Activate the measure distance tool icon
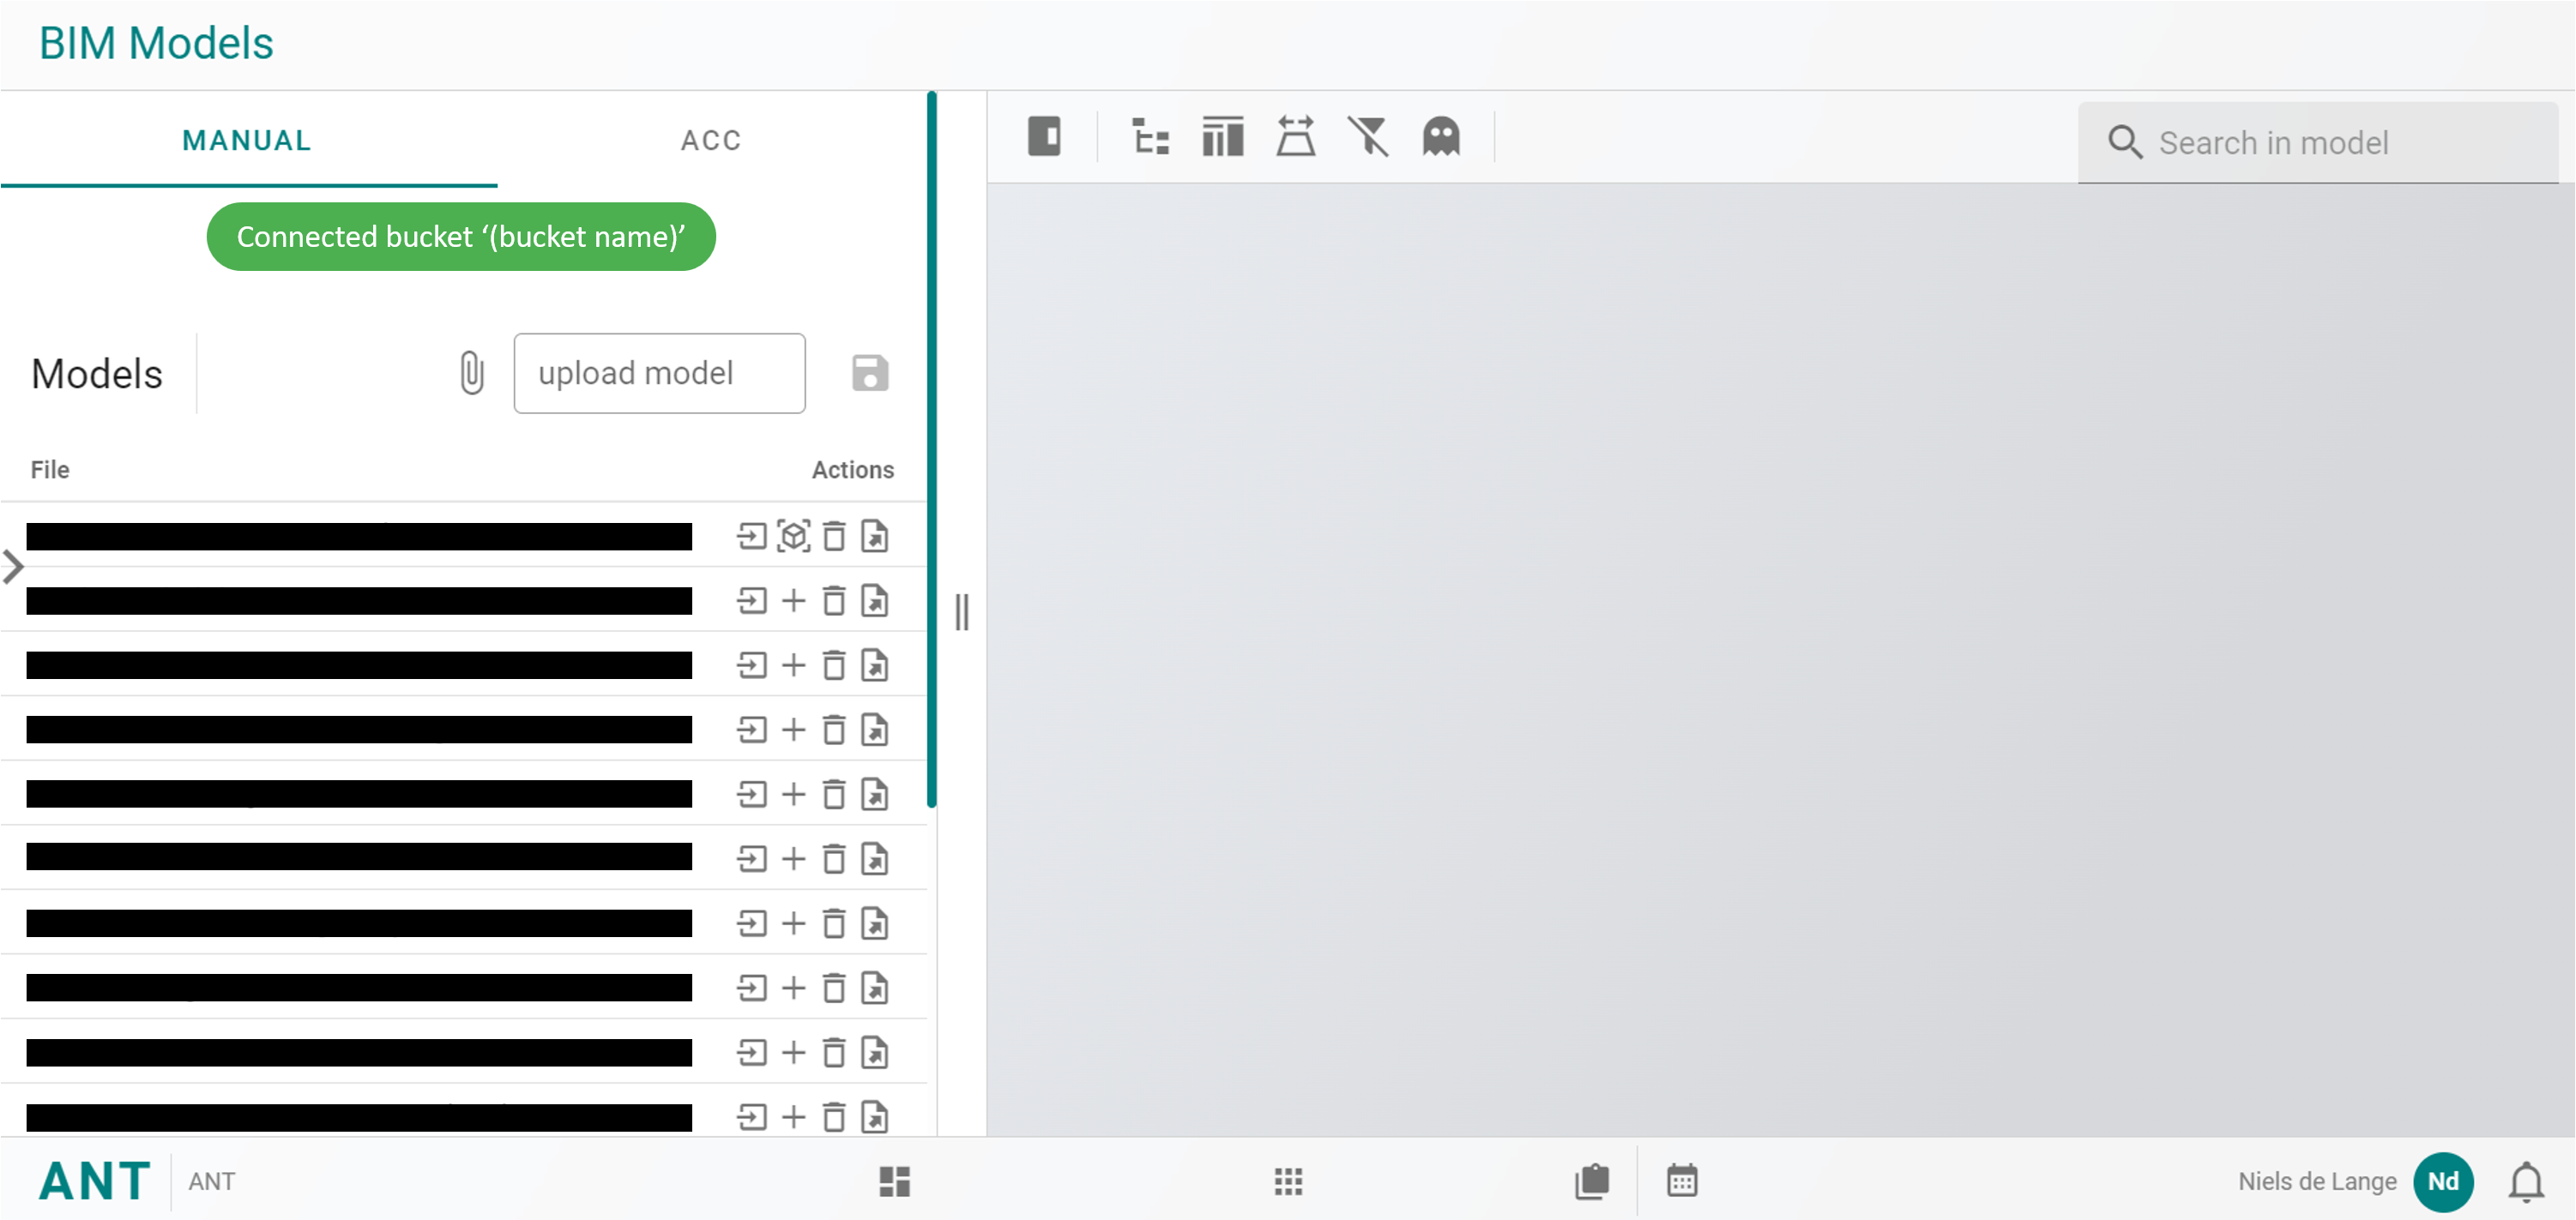This screenshot has width=2576, height=1220. (1295, 137)
